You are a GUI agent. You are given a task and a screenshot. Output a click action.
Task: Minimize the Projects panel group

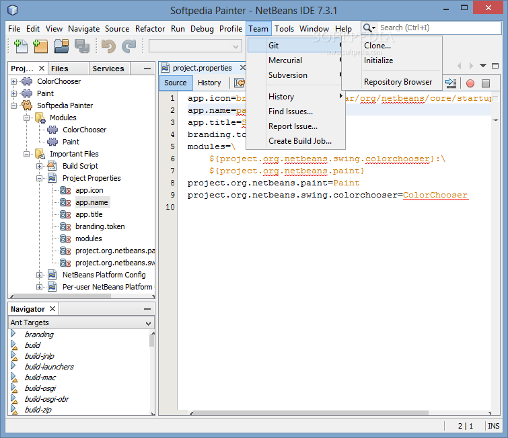(147, 69)
